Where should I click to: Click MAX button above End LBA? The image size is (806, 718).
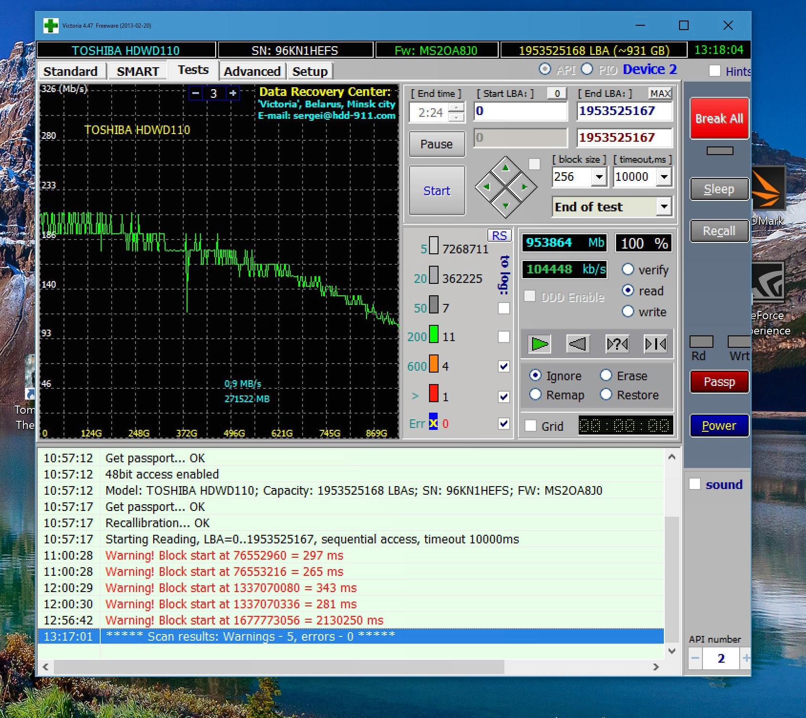pyautogui.click(x=660, y=94)
